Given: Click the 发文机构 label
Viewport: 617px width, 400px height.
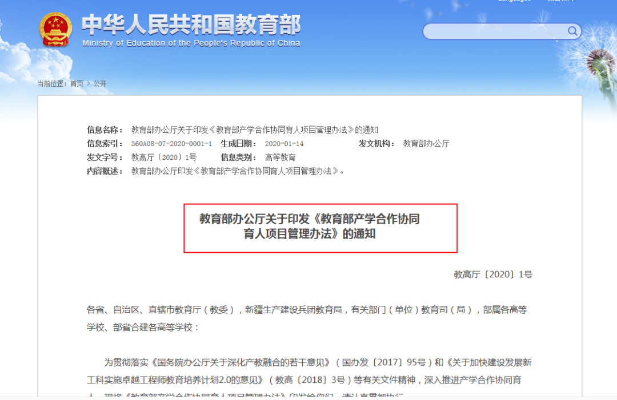Looking at the screenshot, I should [376, 144].
